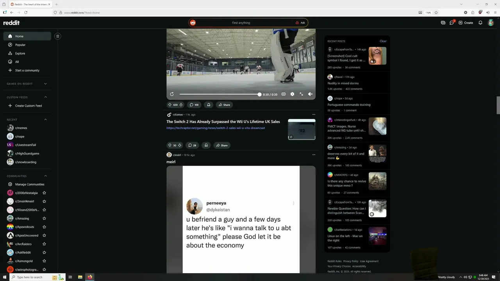Viewport: 500px width, 281px height.
Task: Click Start a community
Action: [x=27, y=70]
